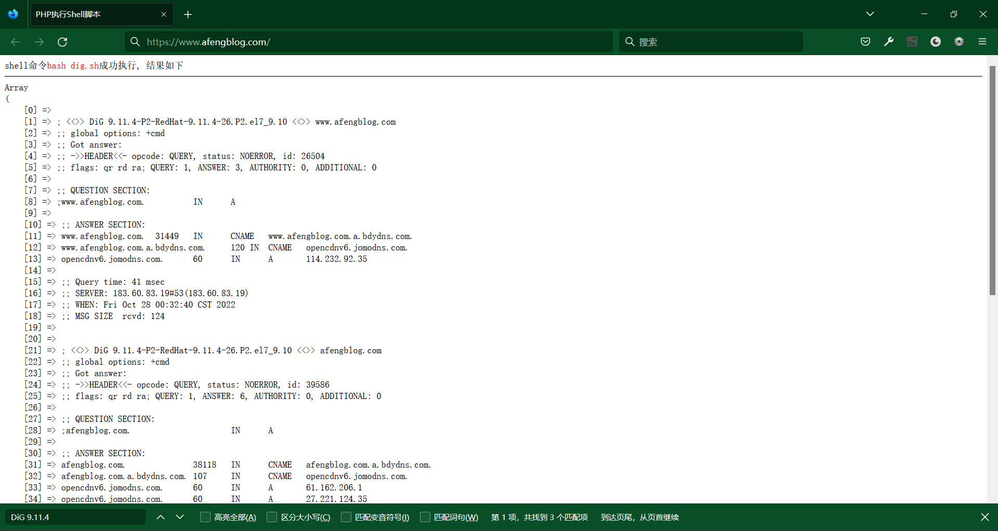Enable the 匹配词句 whole words checkbox
This screenshot has width=998, height=531.
click(426, 517)
